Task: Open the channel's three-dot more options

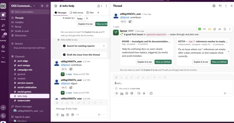Action: point(107,6)
